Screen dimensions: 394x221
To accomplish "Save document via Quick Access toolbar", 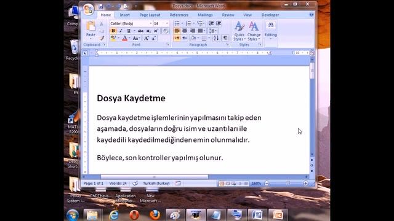I will [101, 6].
